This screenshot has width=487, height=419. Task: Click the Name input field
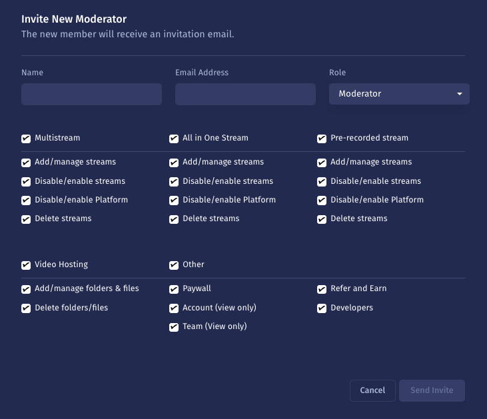point(91,94)
